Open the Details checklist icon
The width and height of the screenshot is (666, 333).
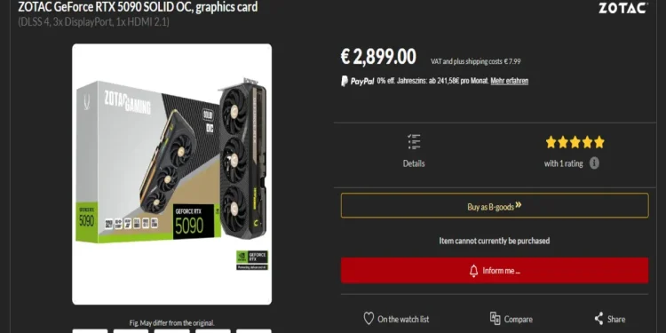(414, 142)
